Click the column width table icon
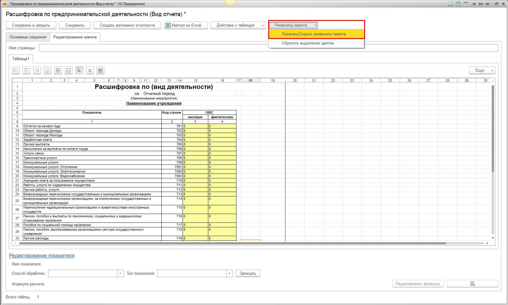The width and height of the screenshot is (508, 305). (x=101, y=70)
